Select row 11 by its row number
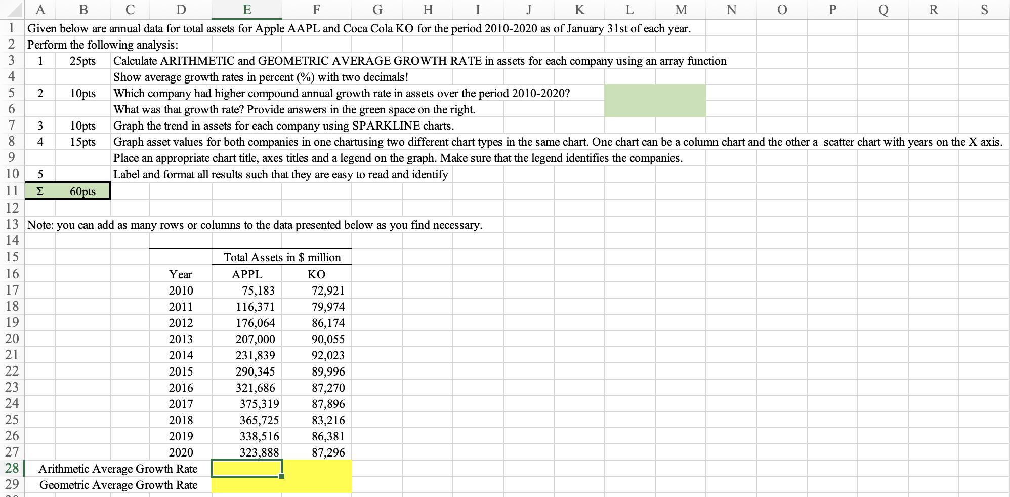1010x497 pixels. tap(12, 191)
